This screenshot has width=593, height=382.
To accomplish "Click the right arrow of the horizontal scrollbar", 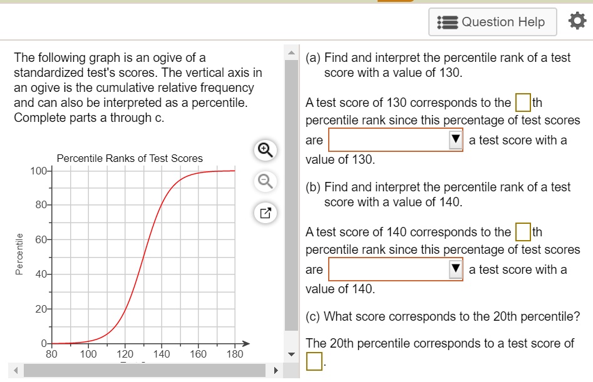I will [x=276, y=369].
